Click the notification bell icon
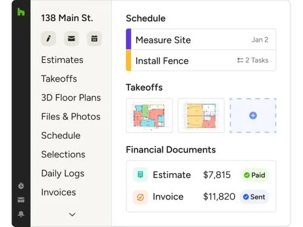This screenshot has height=227, width=303. click(21, 214)
